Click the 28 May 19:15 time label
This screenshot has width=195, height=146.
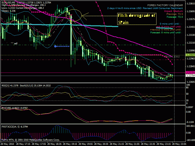pos(70,144)
